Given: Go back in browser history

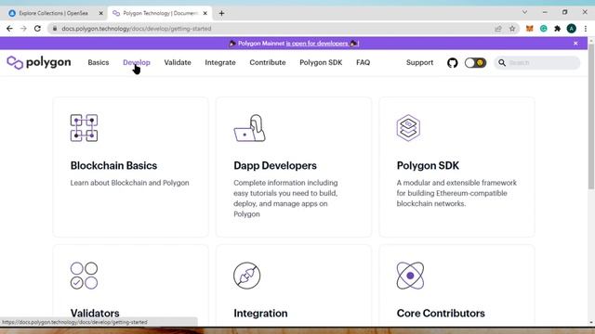Looking at the screenshot, I should pos(9,29).
